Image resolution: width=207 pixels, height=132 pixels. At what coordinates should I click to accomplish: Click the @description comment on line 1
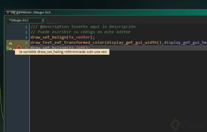pos(83,27)
